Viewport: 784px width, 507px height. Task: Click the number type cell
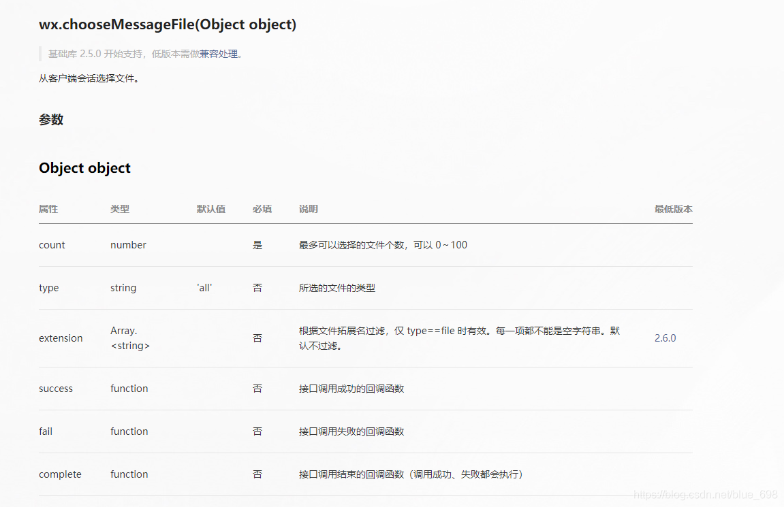(x=129, y=245)
